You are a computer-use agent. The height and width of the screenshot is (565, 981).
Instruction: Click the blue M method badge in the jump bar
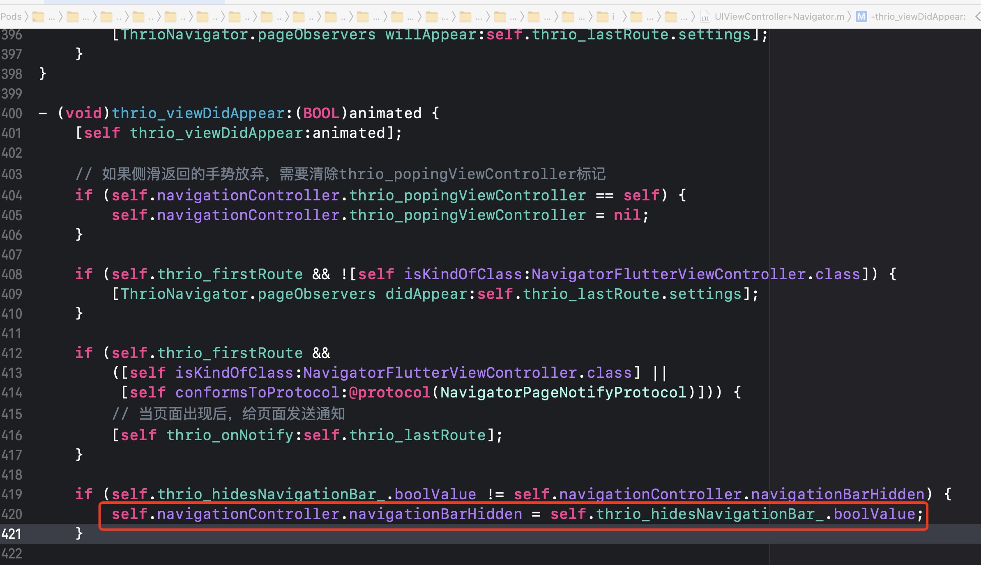(861, 17)
